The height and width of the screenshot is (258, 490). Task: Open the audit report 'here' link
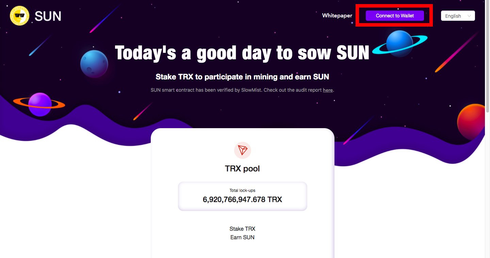pos(328,90)
